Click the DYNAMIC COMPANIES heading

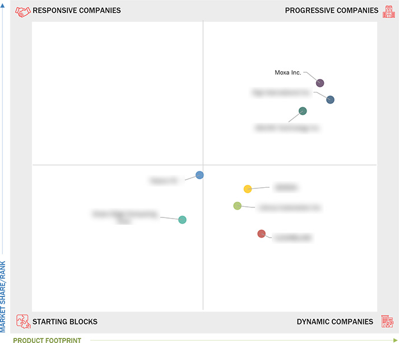[x=335, y=322]
